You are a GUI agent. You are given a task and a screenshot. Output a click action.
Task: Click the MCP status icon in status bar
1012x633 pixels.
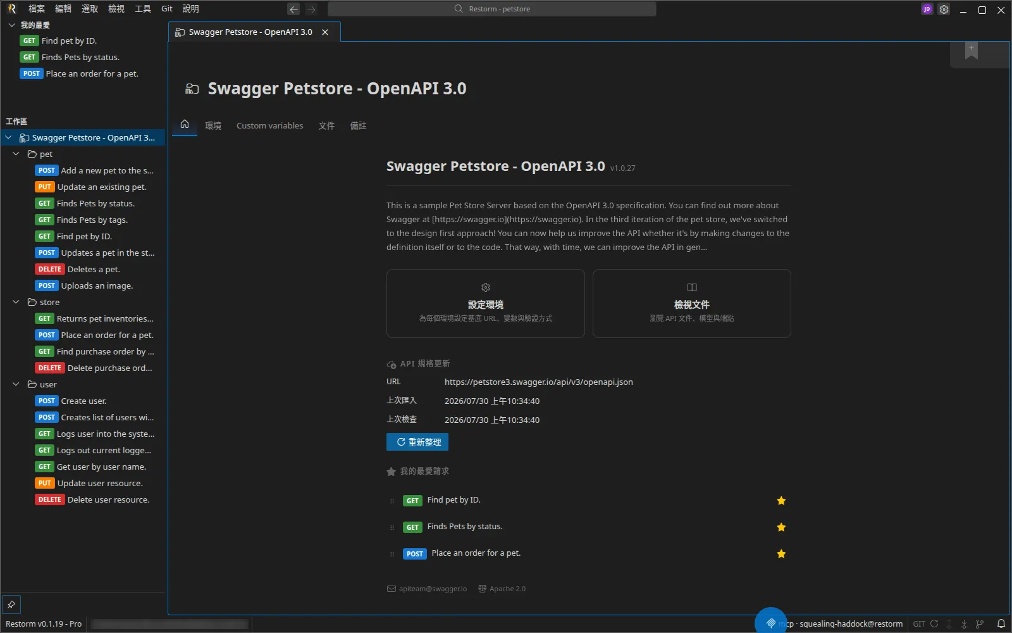(x=770, y=624)
